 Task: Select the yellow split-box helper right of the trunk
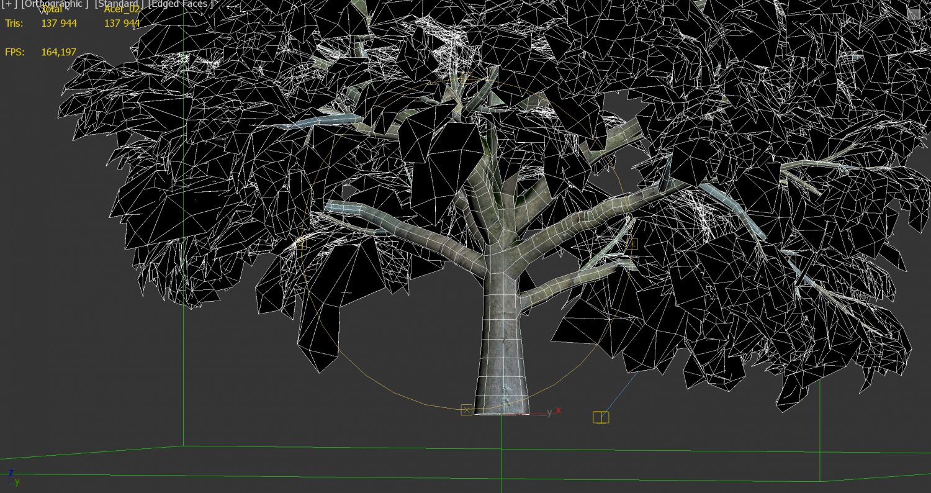[600, 417]
